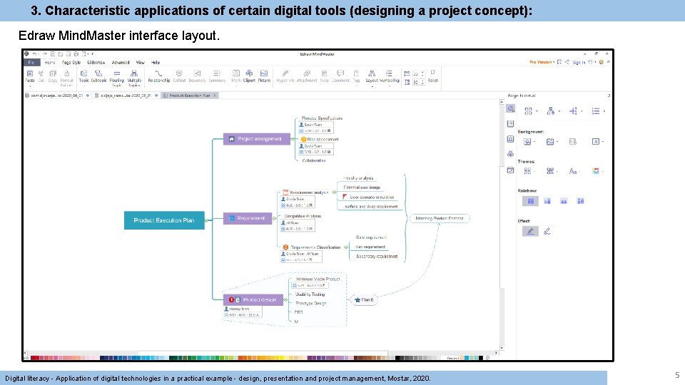
Task: Click the Attachment tool
Action: coord(307,76)
